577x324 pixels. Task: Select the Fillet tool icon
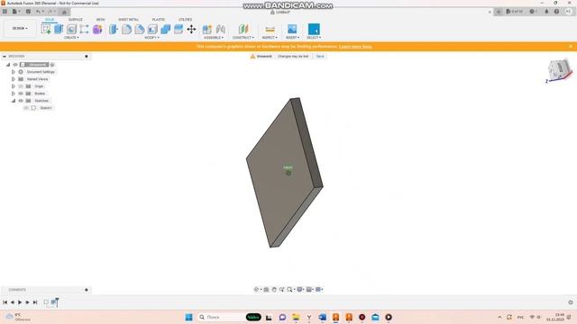click(126, 29)
